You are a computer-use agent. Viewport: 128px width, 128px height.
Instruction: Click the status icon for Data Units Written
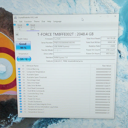(x=20, y=85)
